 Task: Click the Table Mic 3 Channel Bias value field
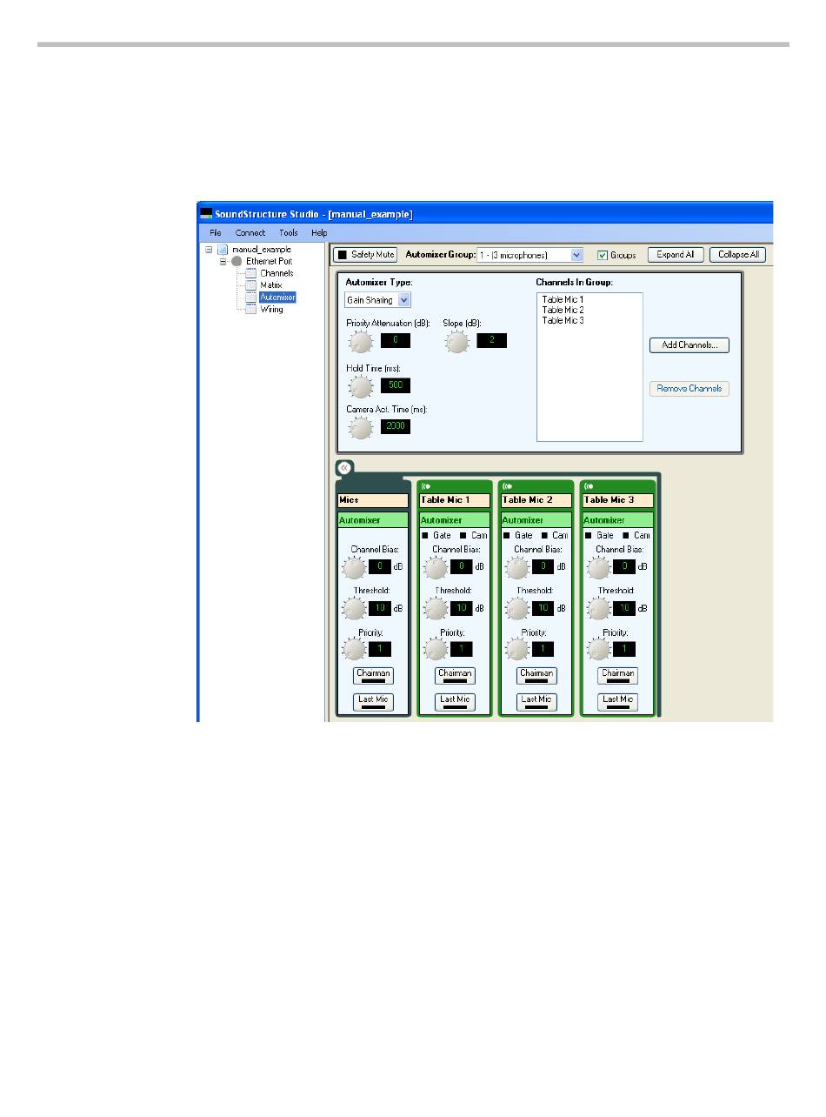(625, 566)
